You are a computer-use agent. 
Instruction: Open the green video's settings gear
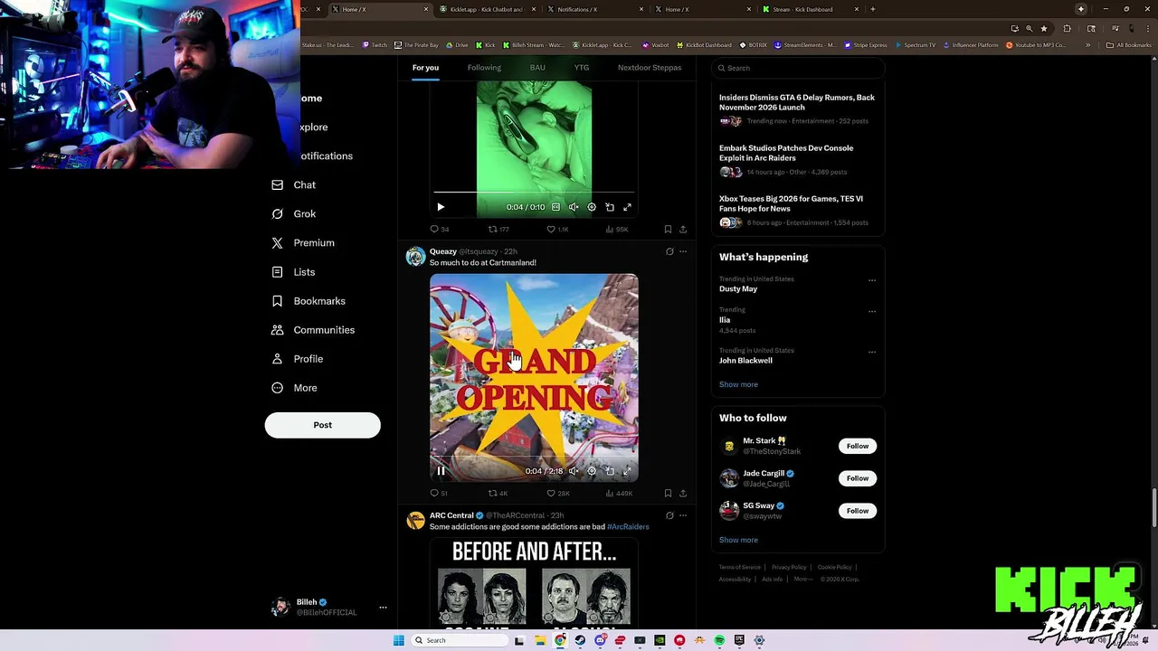[x=592, y=207]
